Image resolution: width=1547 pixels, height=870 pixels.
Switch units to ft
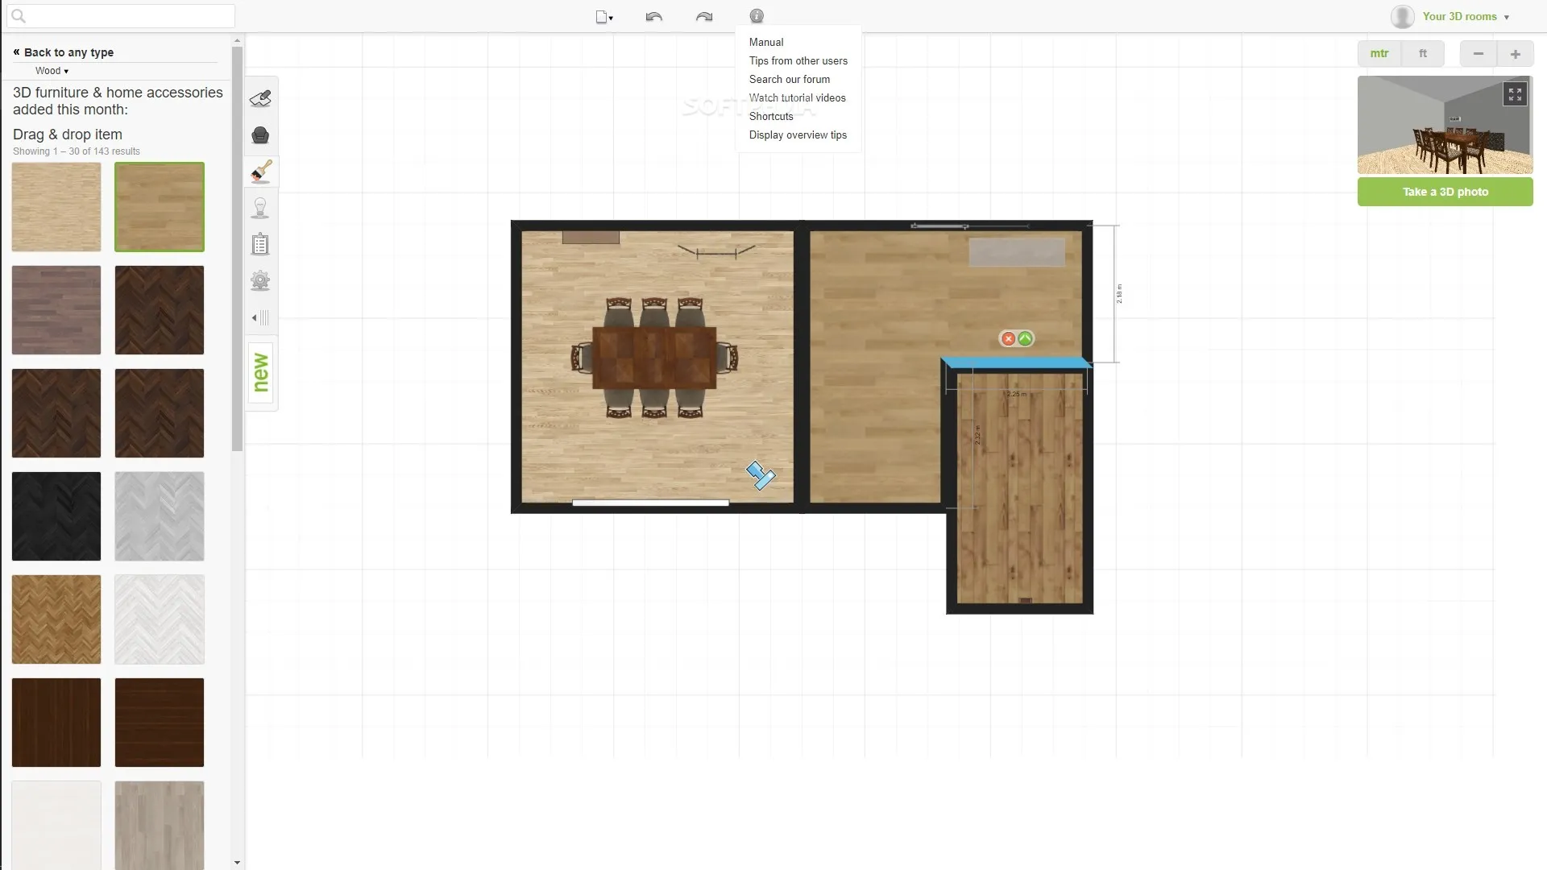tap(1422, 54)
